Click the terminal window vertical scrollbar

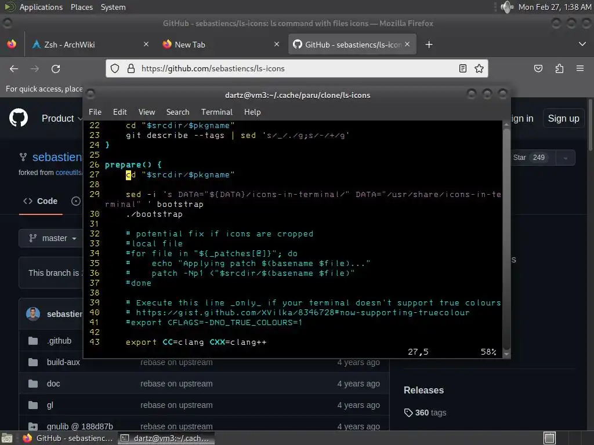pyautogui.click(x=506, y=239)
